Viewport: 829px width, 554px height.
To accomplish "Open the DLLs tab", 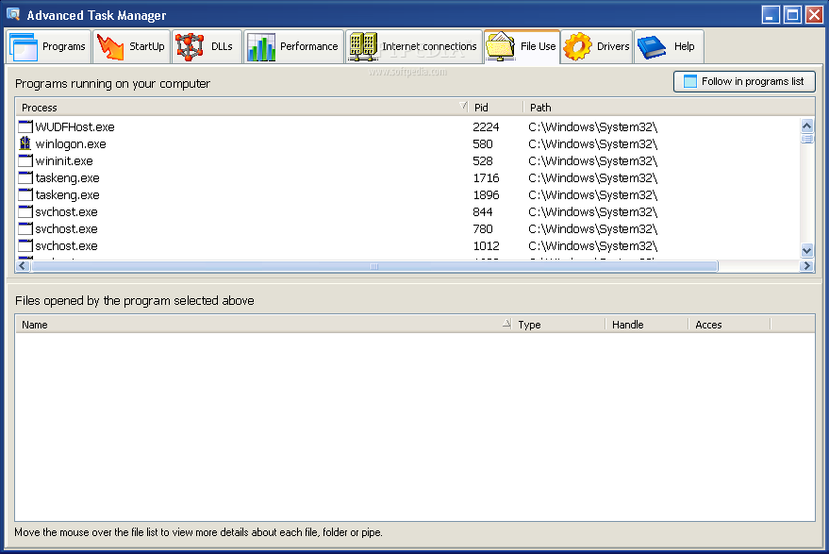I will (x=207, y=46).
